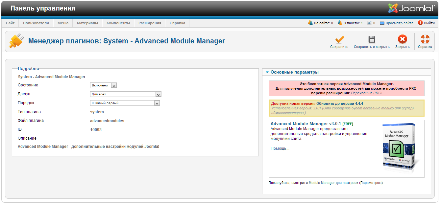Collapse the Основные параметры panel
Screen dimensions: 441x204
point(267,72)
